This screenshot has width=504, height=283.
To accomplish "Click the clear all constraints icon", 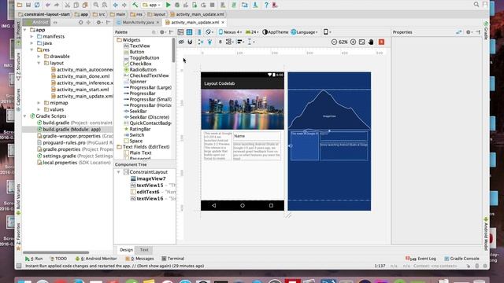I will pyautogui.click(x=201, y=42).
